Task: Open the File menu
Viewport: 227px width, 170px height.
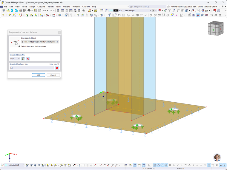Action: pos(5,7)
